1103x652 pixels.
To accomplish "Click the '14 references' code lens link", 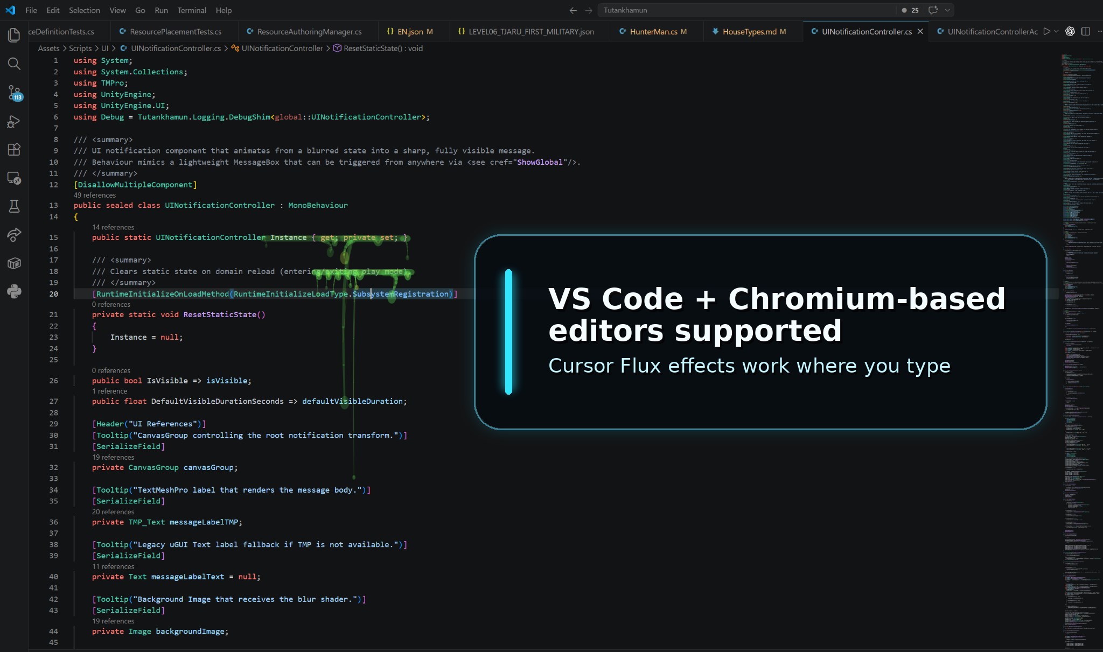I will tap(113, 227).
